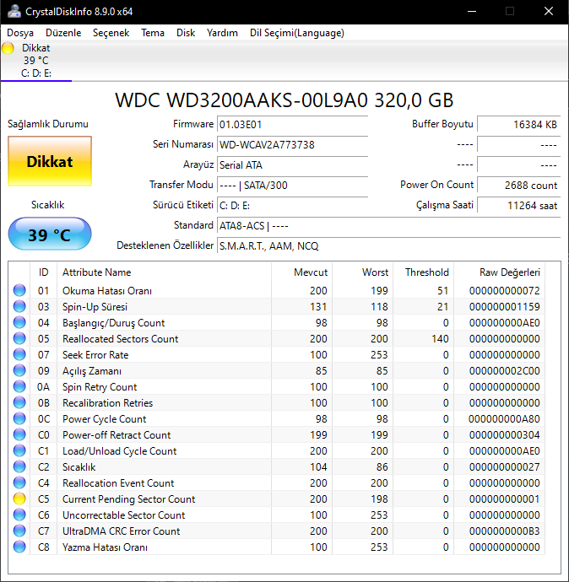
Task: Click the Threshold column header
Action: pos(424,272)
